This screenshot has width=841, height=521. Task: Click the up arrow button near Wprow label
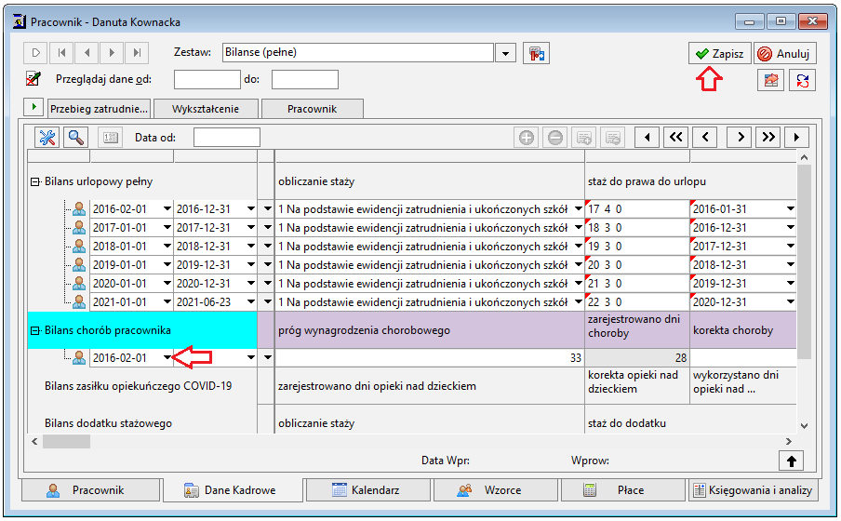791,461
